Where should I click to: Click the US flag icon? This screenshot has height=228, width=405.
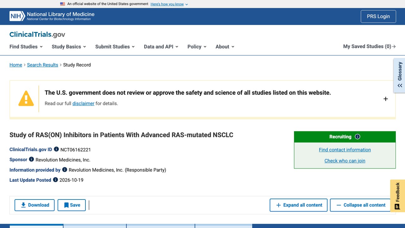[x=63, y=4]
